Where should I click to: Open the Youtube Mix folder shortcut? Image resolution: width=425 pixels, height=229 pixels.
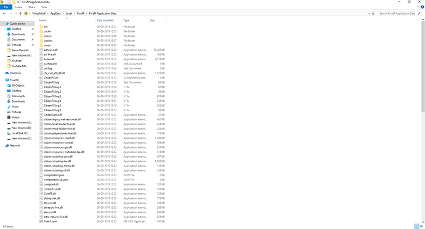(x=18, y=66)
